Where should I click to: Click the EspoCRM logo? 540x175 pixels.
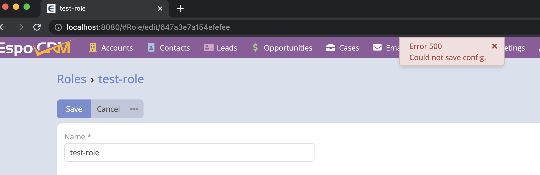35,48
